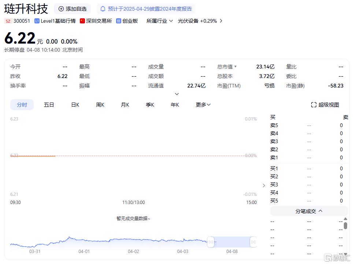Click the 03-31 date on mini chart
This screenshot has height=264, width=353.
(x=35, y=252)
